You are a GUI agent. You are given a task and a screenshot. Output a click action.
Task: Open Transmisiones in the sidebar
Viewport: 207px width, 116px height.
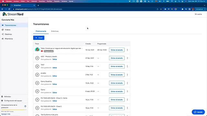pos(14,25)
